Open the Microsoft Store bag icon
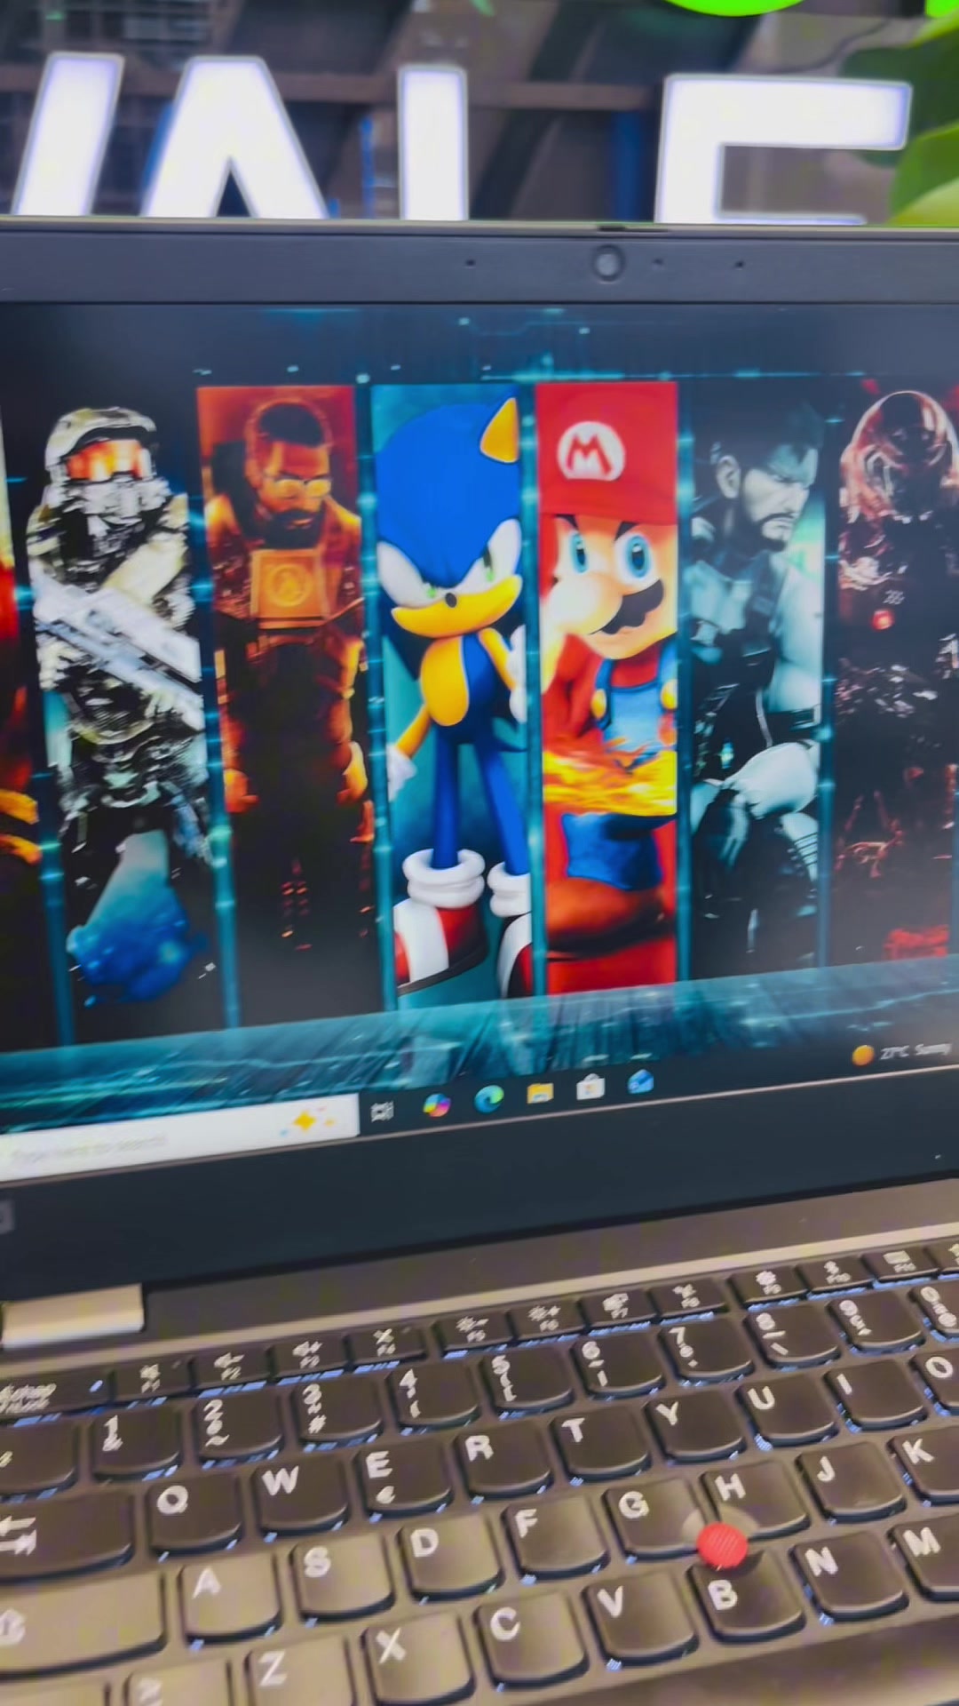The image size is (959, 1706). (590, 1088)
